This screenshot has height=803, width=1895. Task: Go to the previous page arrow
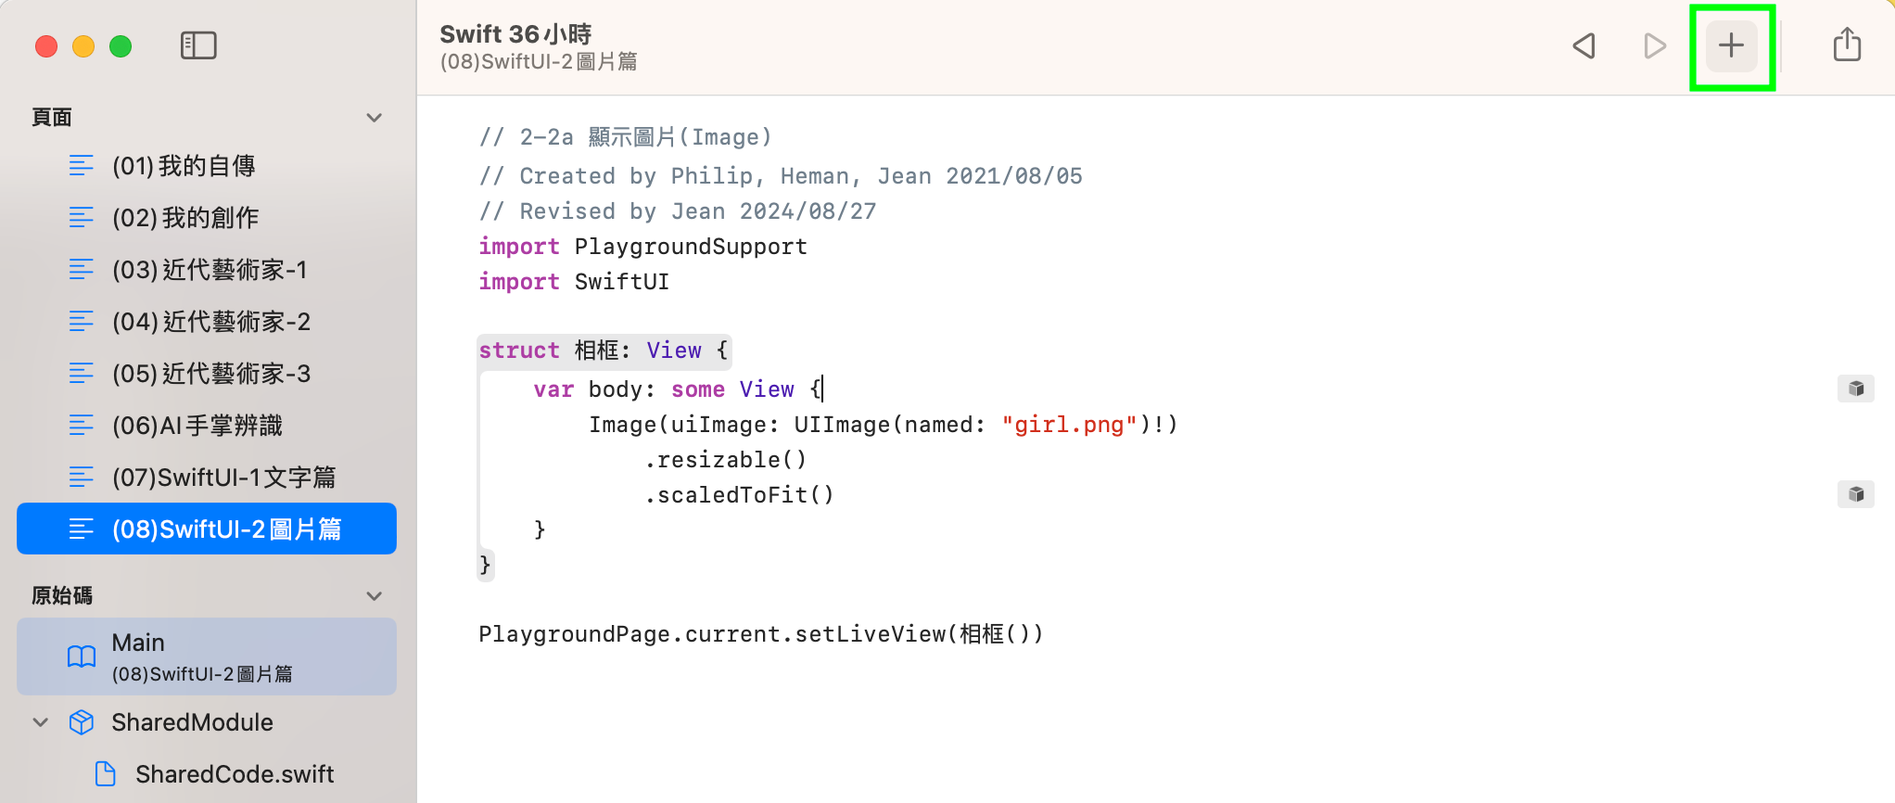pos(1584,45)
